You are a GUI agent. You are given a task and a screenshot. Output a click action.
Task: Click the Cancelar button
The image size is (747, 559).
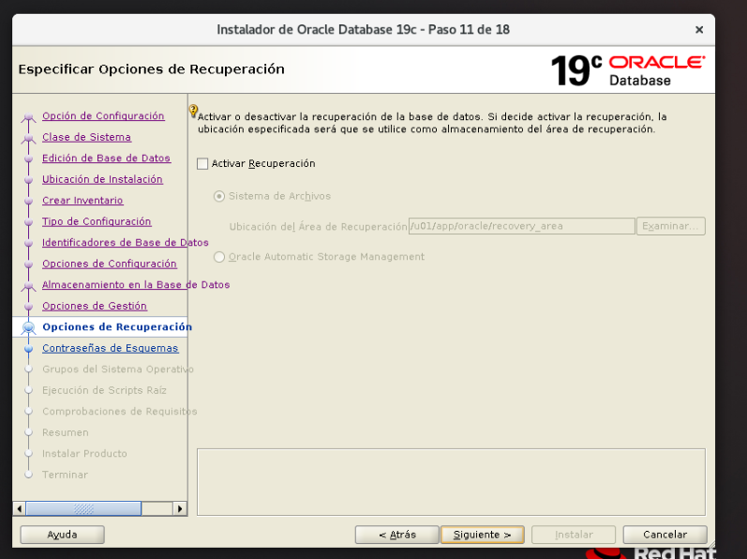665,535
